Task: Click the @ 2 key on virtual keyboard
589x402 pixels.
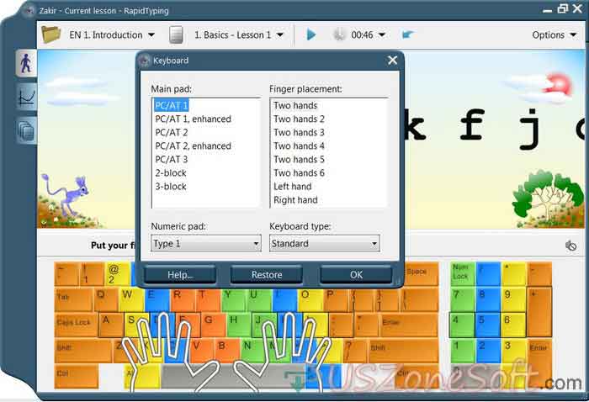Action: [x=119, y=274]
